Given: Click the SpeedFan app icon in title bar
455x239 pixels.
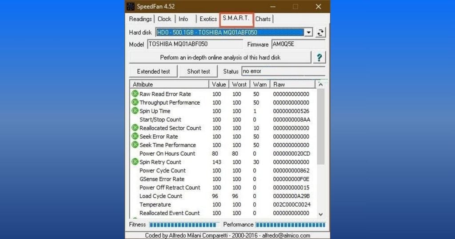Looking at the screenshot, I should coord(131,6).
